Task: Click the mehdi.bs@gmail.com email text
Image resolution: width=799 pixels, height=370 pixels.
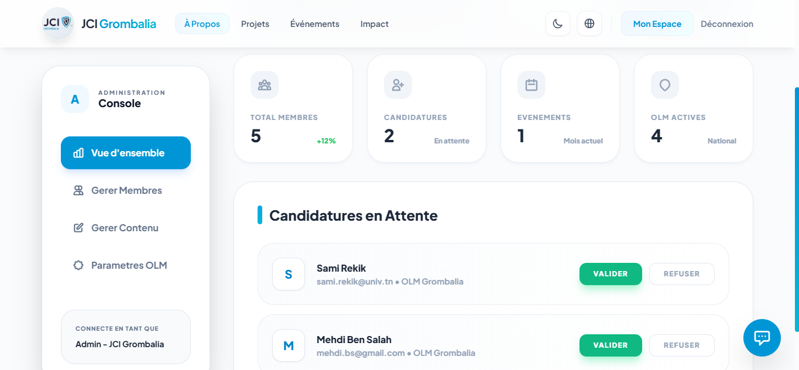Action: [361, 353]
